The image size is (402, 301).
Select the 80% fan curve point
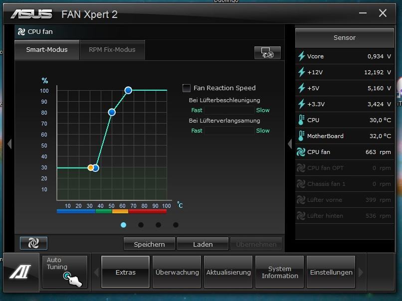point(112,112)
